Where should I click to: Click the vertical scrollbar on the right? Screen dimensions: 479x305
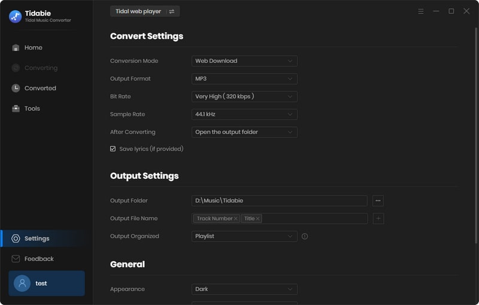(476, 135)
